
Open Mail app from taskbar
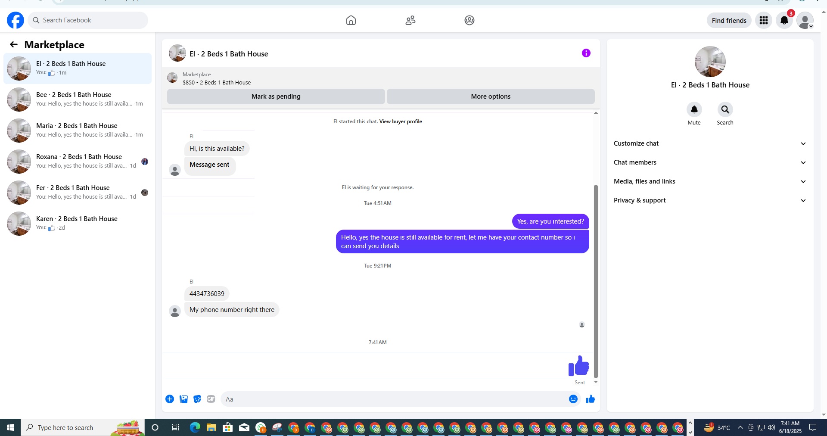(244, 427)
